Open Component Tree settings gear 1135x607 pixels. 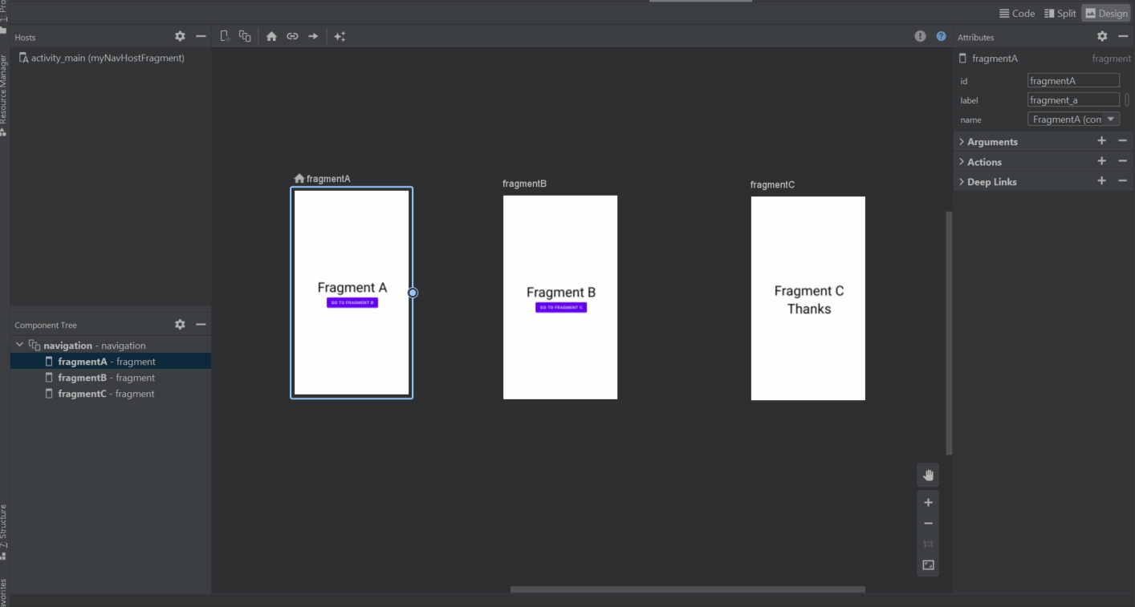coord(180,324)
